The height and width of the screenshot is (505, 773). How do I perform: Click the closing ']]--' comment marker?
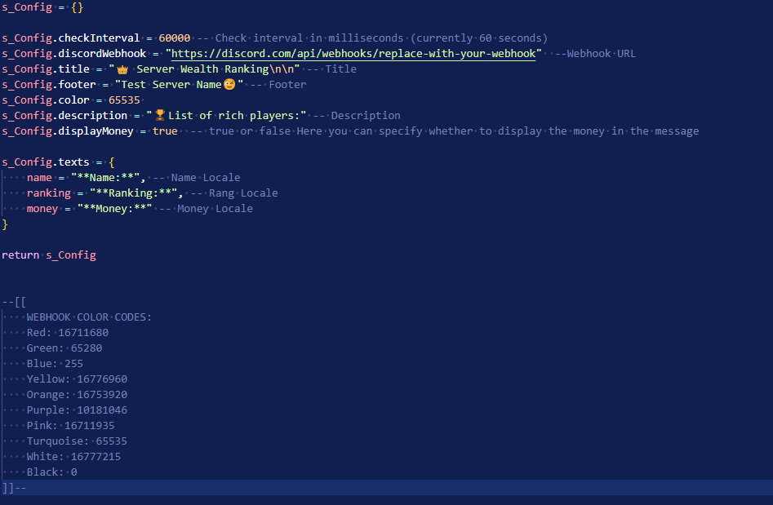(x=14, y=488)
